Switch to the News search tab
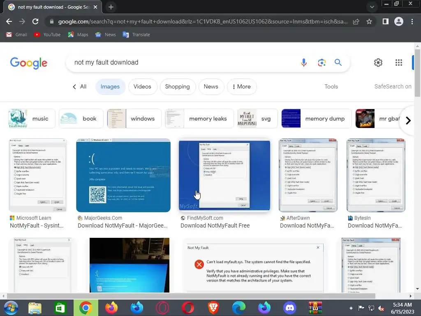 pyautogui.click(x=211, y=86)
